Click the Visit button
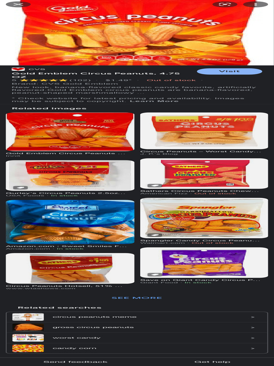The image size is (274, 366). [229, 71]
